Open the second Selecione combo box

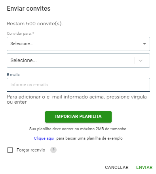coord(78,61)
